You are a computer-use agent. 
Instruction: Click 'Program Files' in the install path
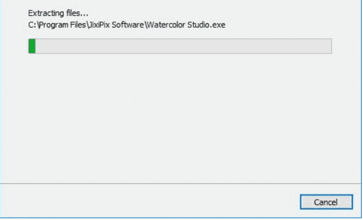pyautogui.click(x=63, y=25)
